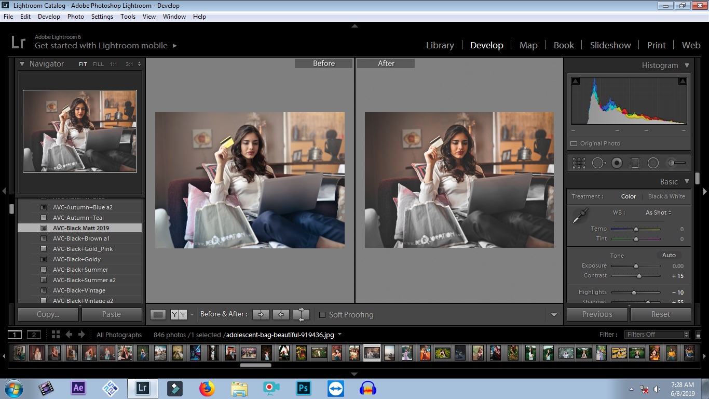
Task: Hide the bottom filmstrip panel
Action: pyautogui.click(x=354, y=374)
